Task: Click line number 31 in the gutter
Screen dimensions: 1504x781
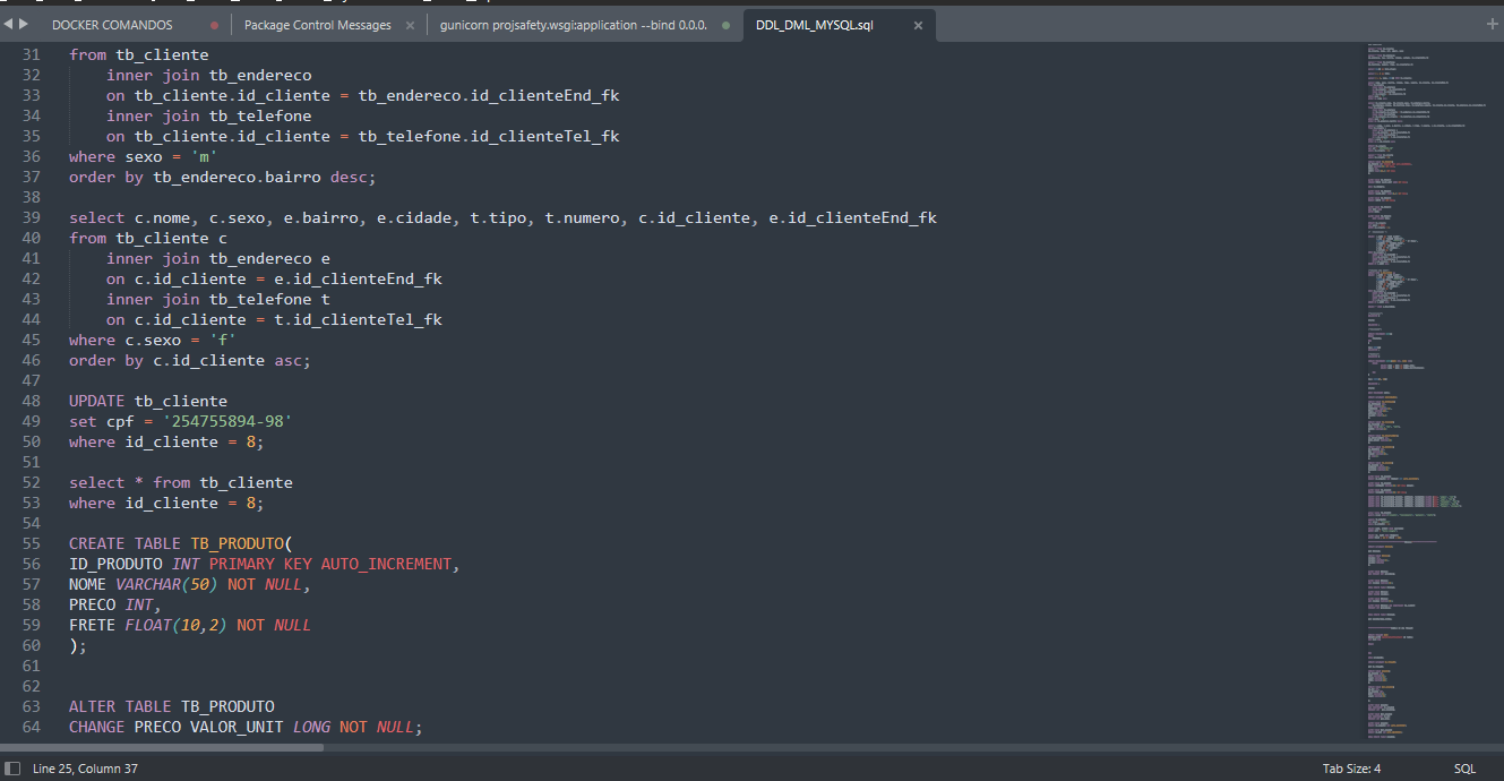Action: click(32, 55)
